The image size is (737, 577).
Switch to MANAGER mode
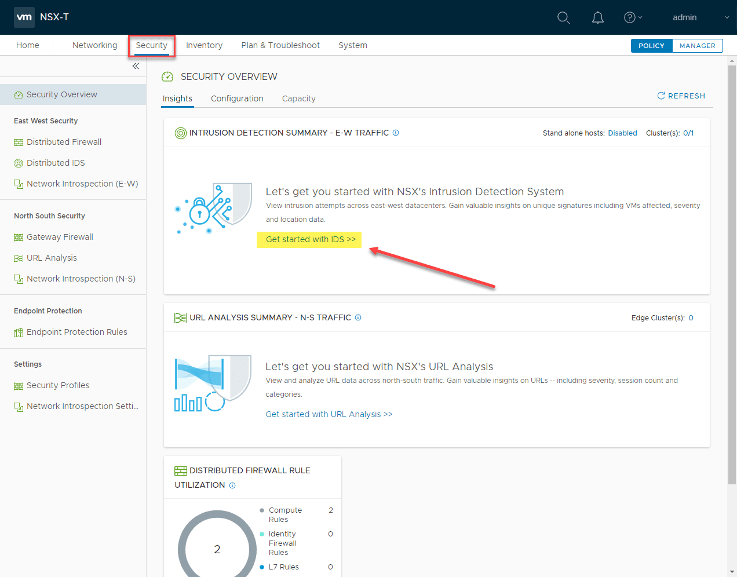697,45
